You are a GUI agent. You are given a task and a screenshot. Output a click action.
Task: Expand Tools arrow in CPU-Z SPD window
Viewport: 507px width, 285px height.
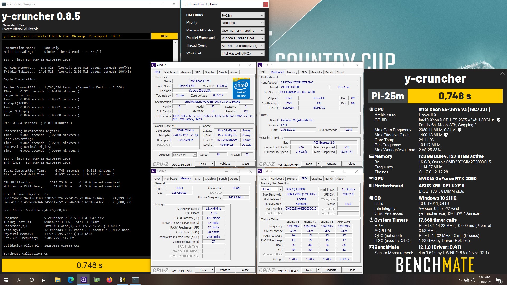318,270
